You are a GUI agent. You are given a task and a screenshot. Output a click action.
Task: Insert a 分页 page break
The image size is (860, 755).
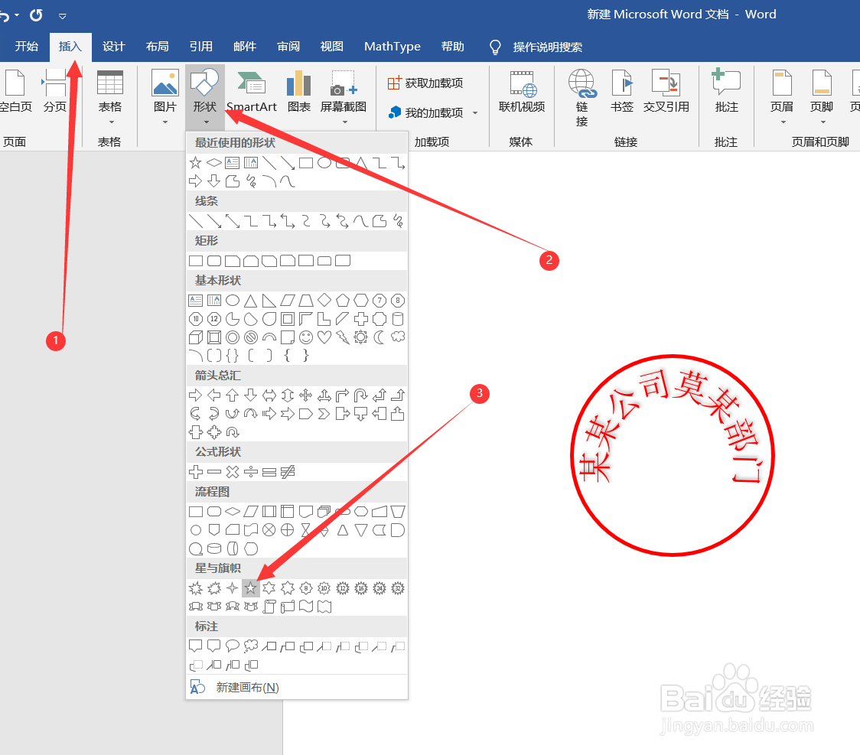pyautogui.click(x=55, y=91)
